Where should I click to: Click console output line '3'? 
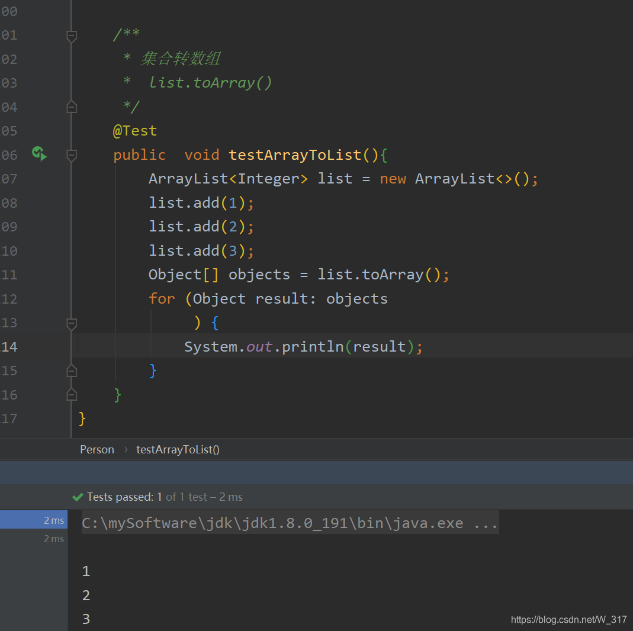(86, 619)
